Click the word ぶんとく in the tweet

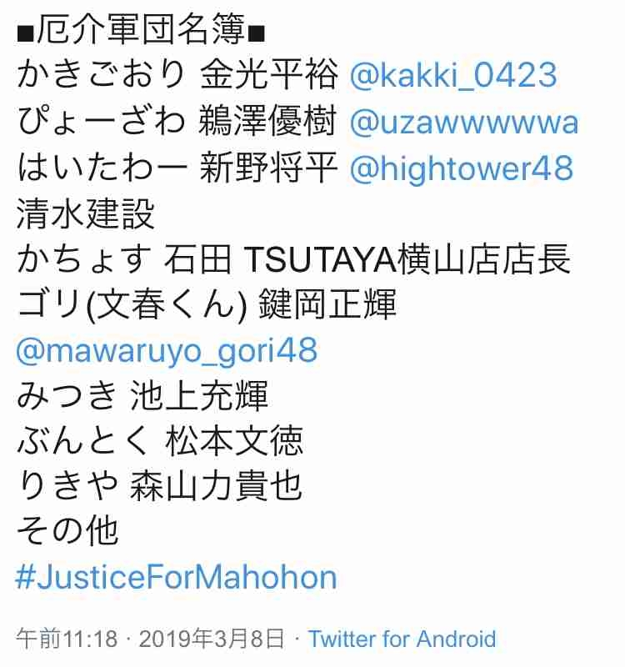85,441
